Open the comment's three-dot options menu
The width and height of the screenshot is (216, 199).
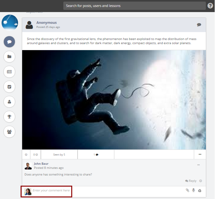[x=198, y=165]
